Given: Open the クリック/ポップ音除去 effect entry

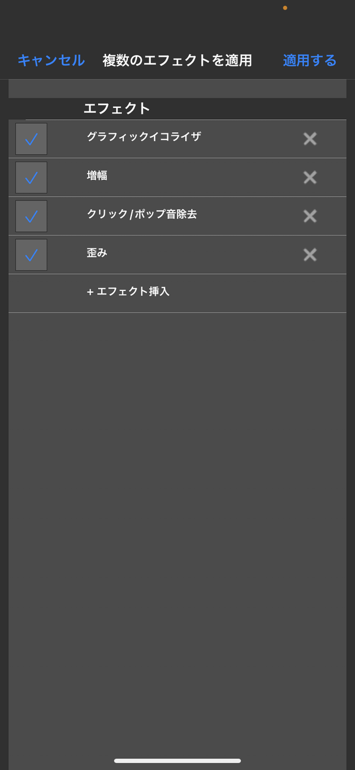Looking at the screenshot, I should point(141,214).
